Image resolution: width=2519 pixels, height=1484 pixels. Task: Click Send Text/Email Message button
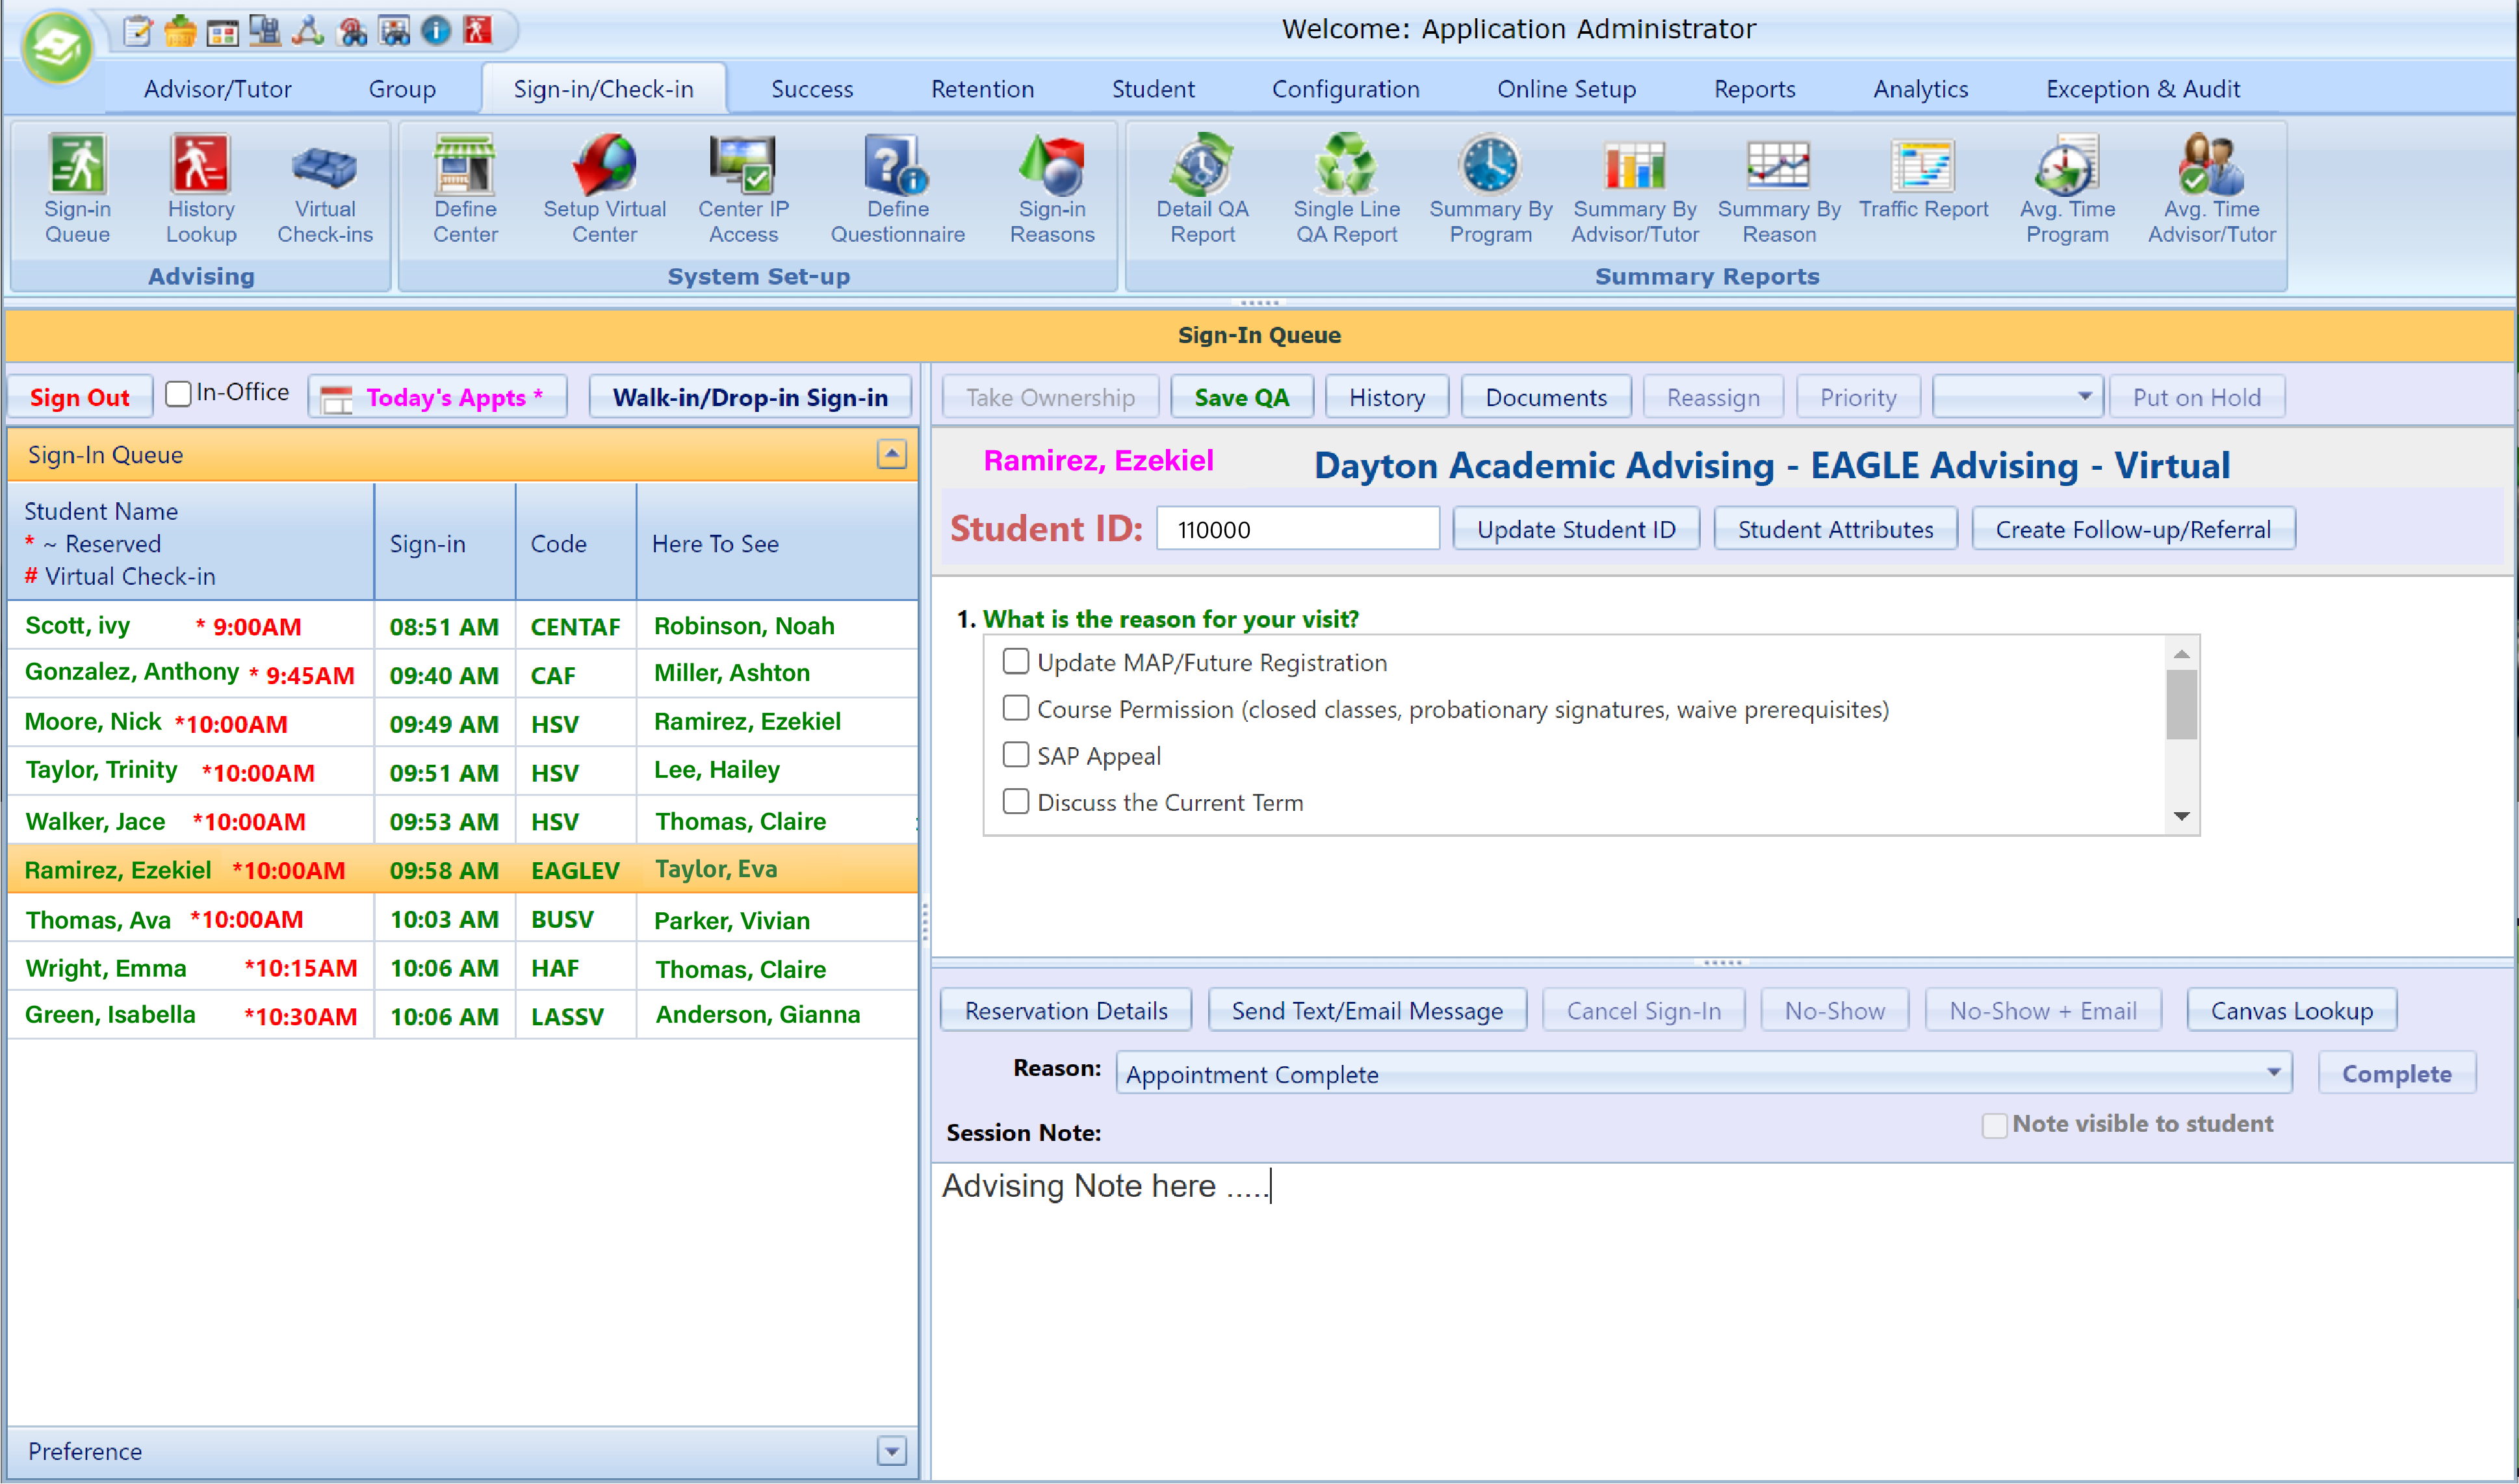pyautogui.click(x=1367, y=1011)
